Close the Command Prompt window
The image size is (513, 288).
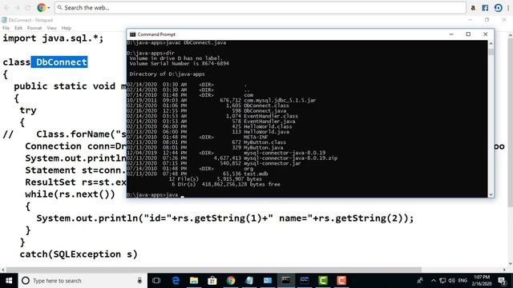point(485,34)
